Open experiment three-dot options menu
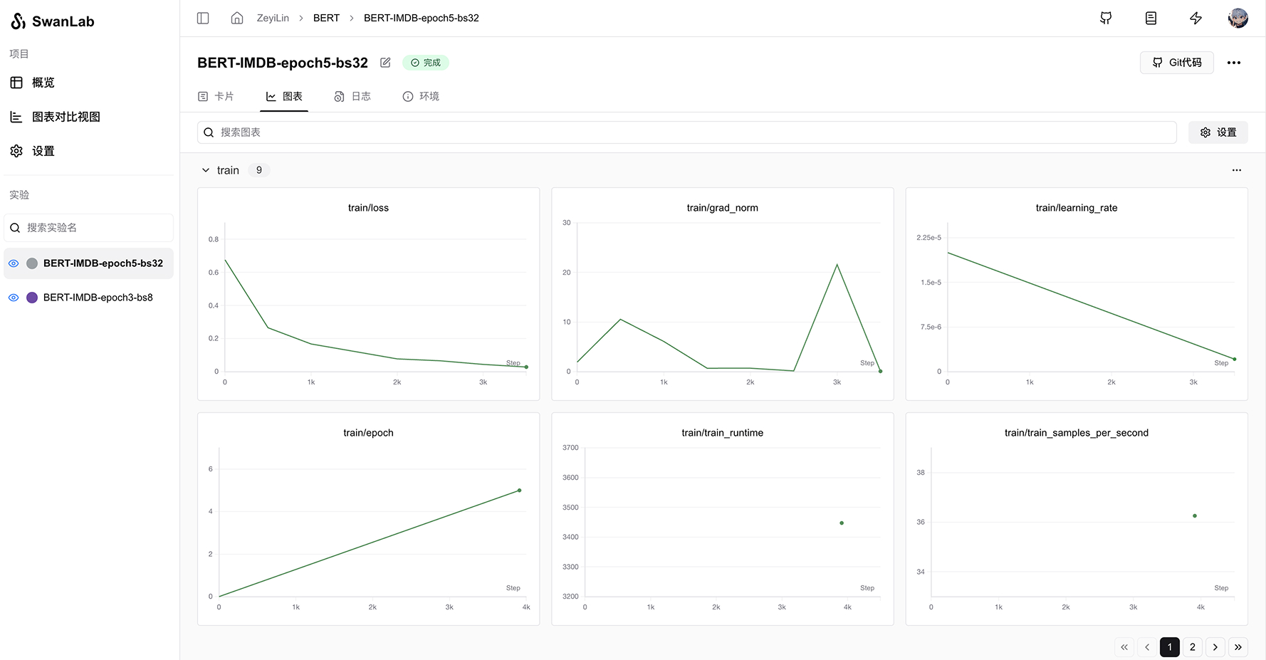The height and width of the screenshot is (660, 1266). pyautogui.click(x=1234, y=63)
